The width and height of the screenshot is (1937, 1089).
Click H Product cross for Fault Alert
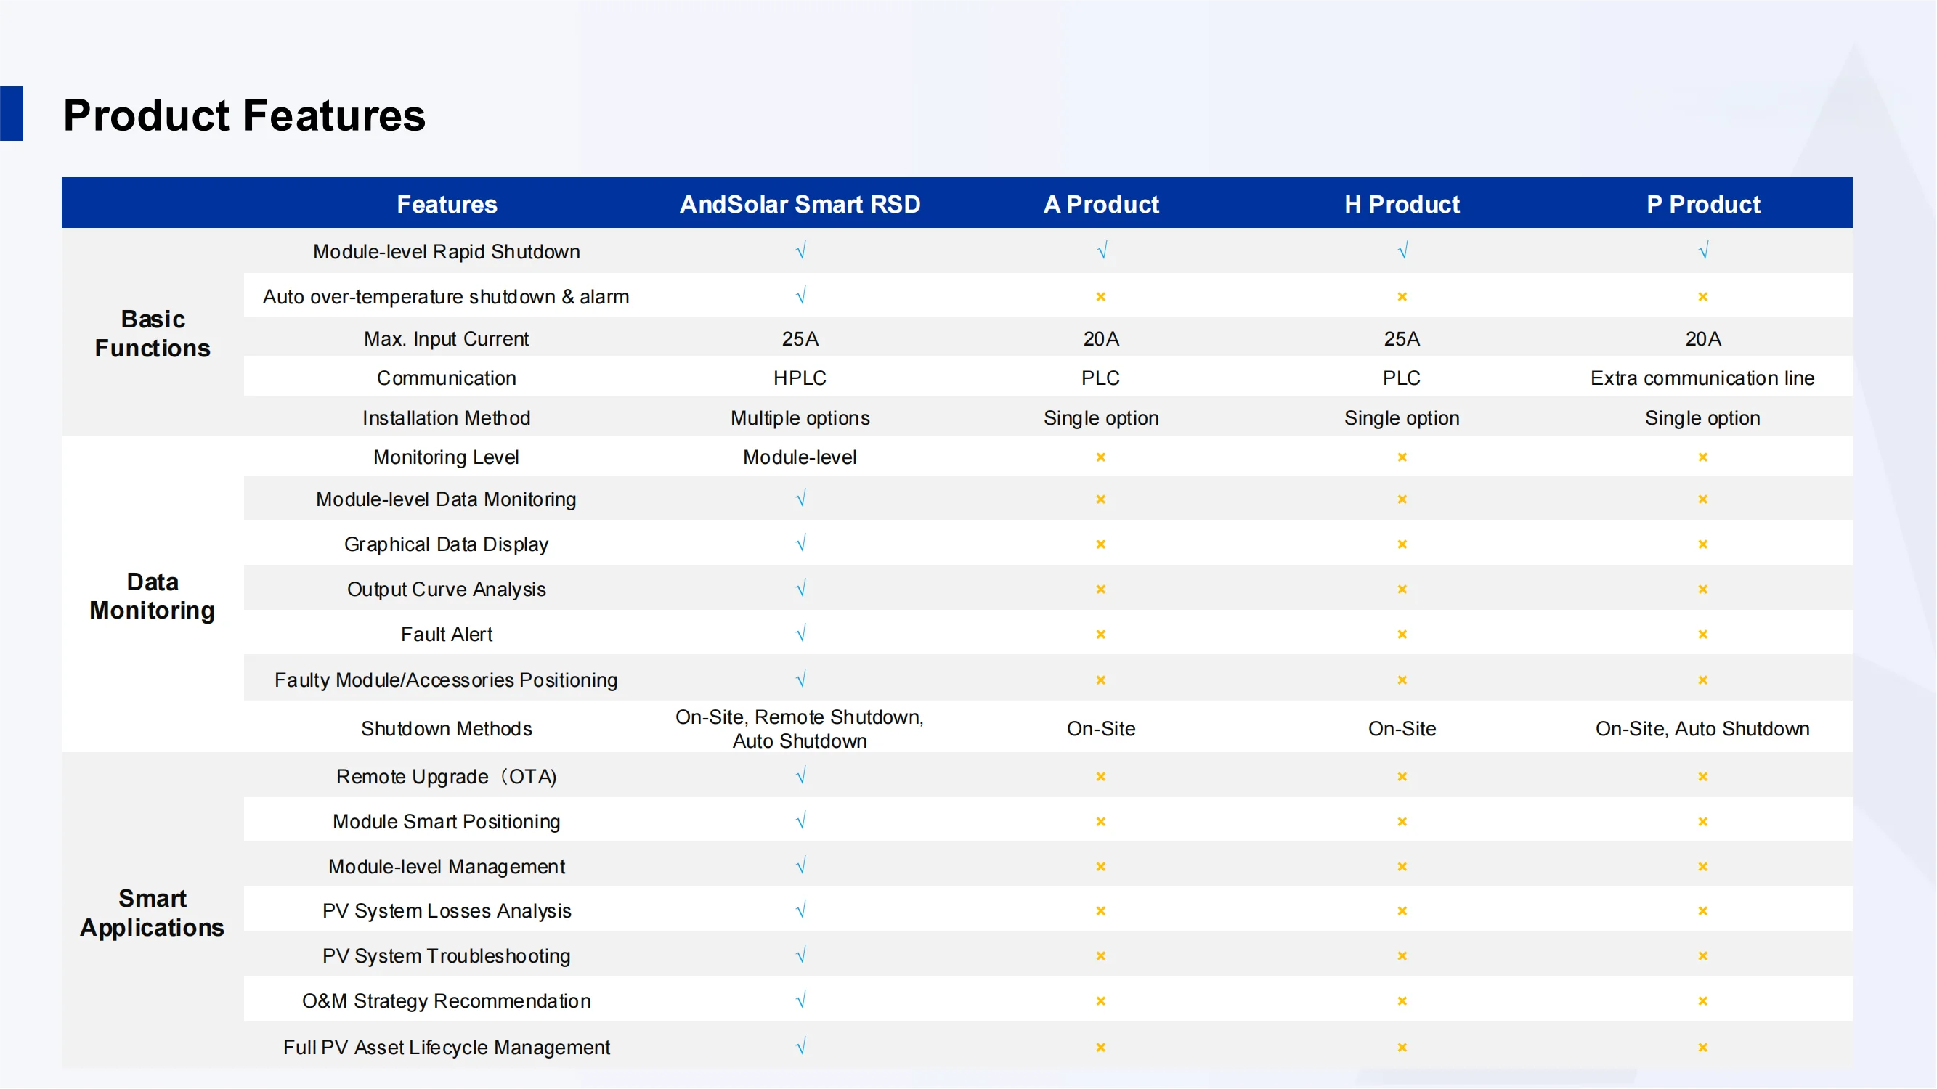pos(1402,635)
